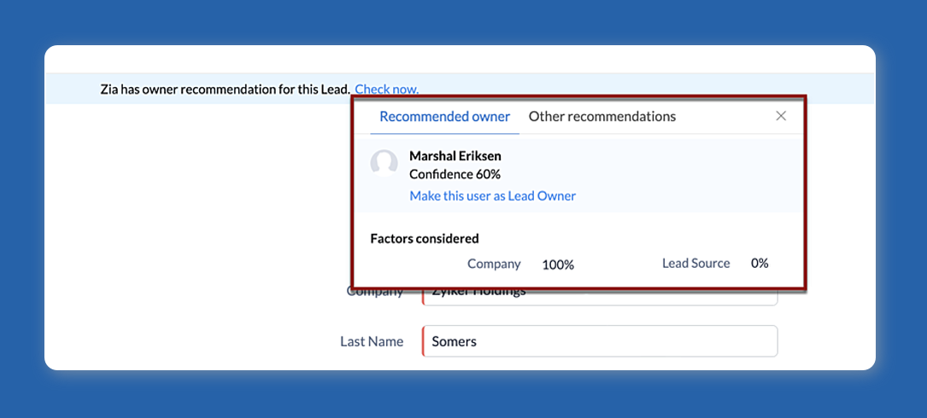The width and height of the screenshot is (927, 418).
Task: Switch to the Recommended owner tab
Action: 444,116
